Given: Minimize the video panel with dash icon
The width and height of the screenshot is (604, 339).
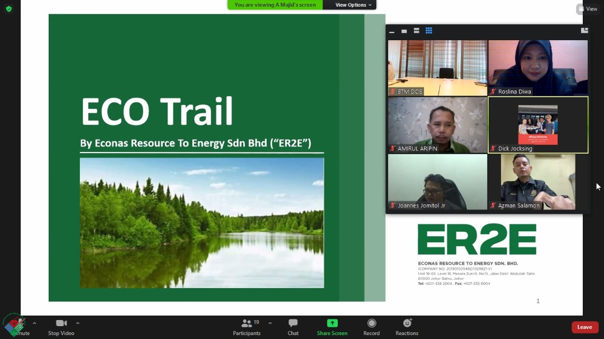Looking at the screenshot, I should click(391, 31).
